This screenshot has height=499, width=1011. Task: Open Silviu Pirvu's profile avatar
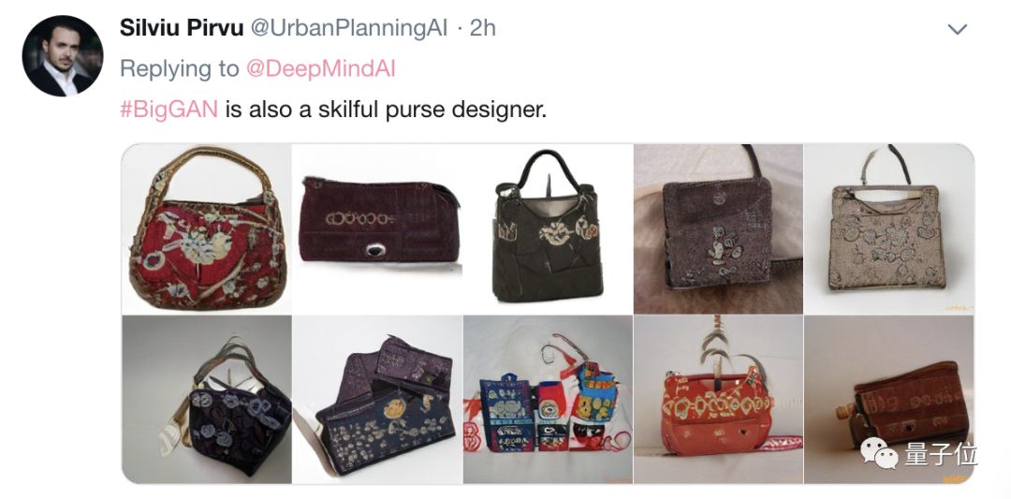click(63, 56)
